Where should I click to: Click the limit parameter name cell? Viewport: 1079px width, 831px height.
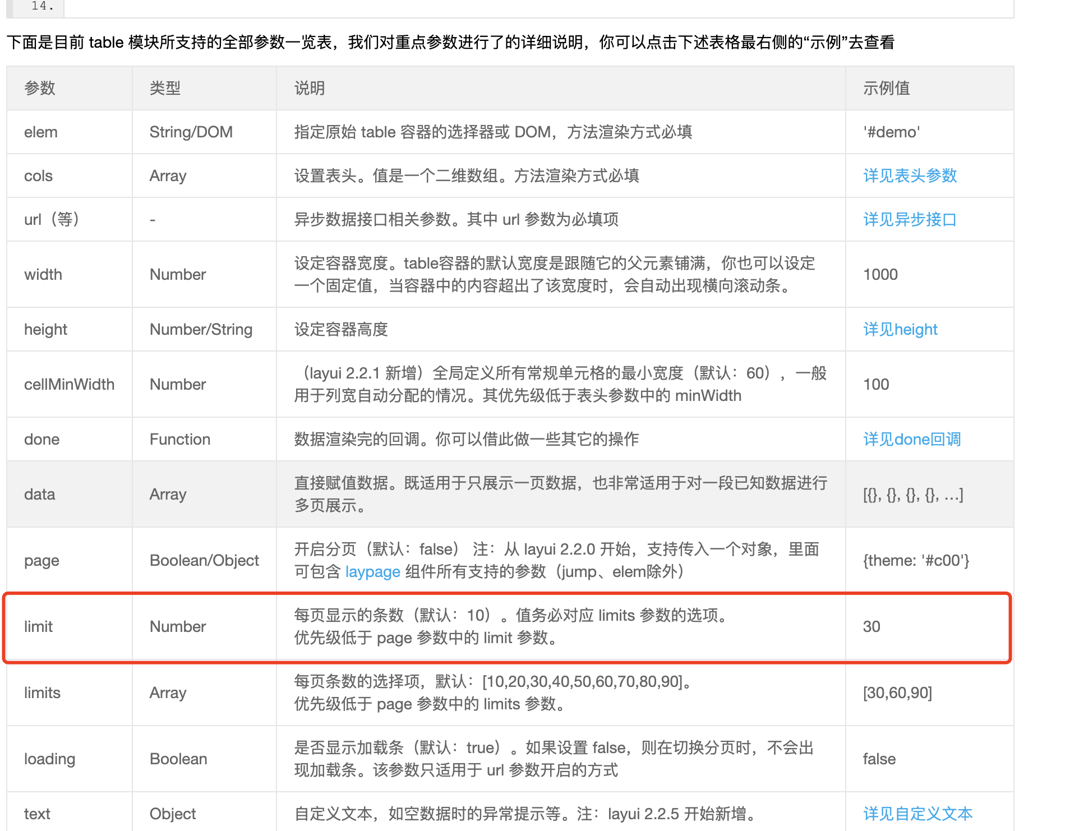click(38, 626)
